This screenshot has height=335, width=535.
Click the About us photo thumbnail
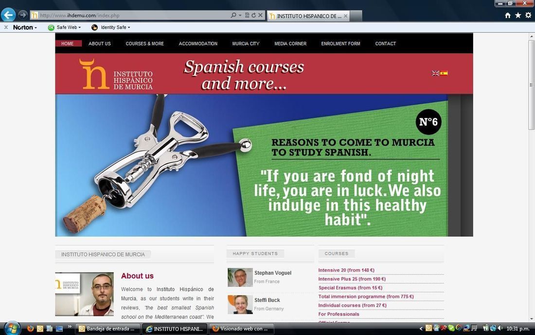[x=84, y=294]
